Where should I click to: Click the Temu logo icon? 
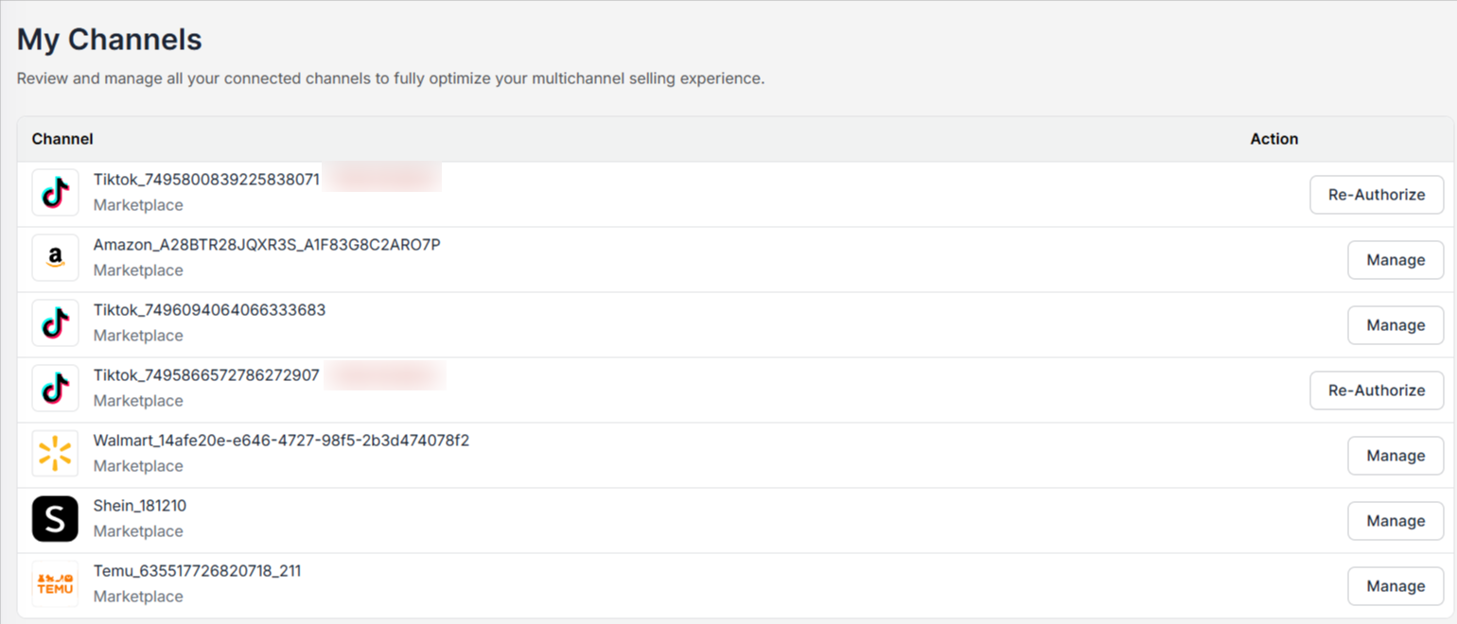pyautogui.click(x=55, y=584)
